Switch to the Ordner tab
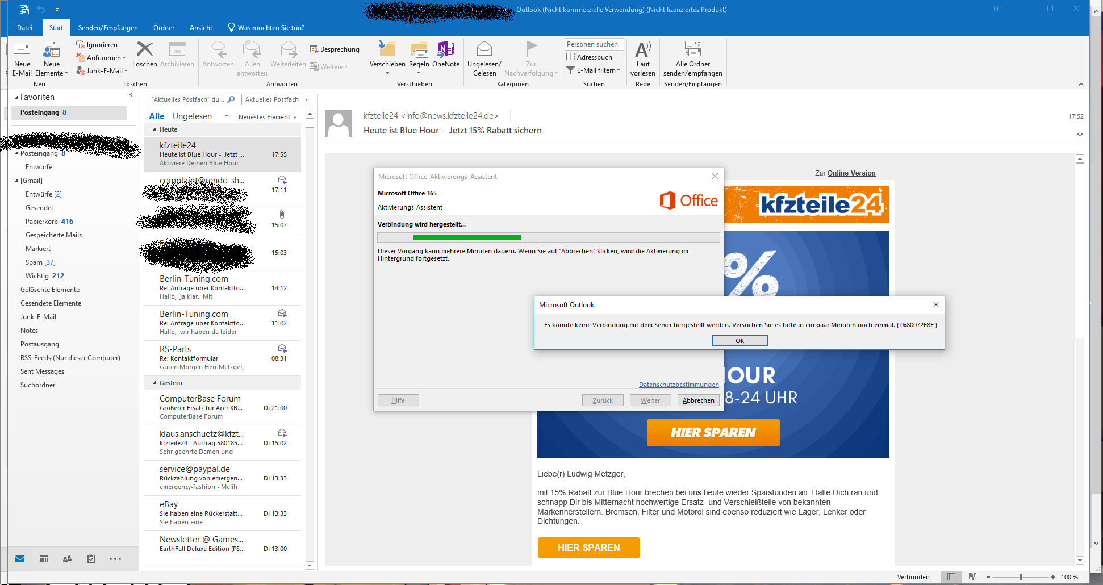 point(164,27)
